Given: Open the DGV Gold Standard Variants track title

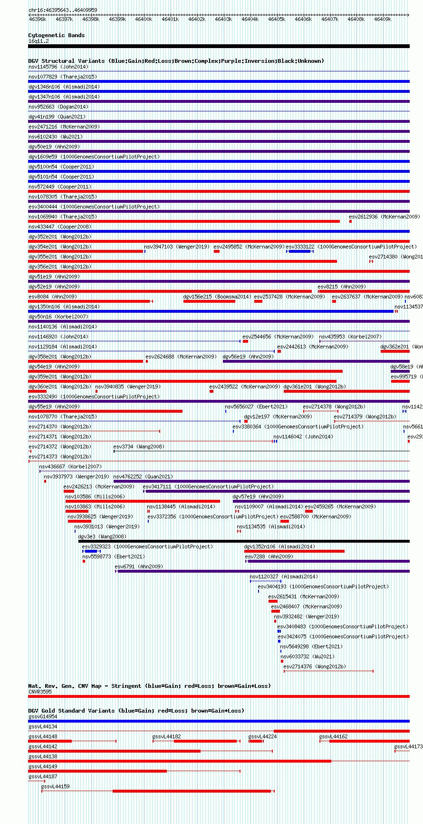Looking at the screenshot, I should (136, 711).
